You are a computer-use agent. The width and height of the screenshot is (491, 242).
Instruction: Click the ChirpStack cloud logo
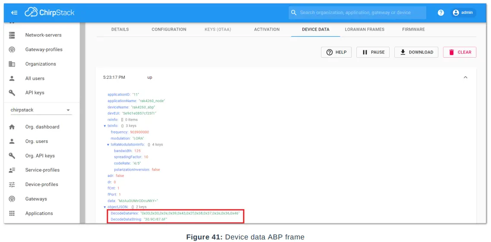[31, 12]
